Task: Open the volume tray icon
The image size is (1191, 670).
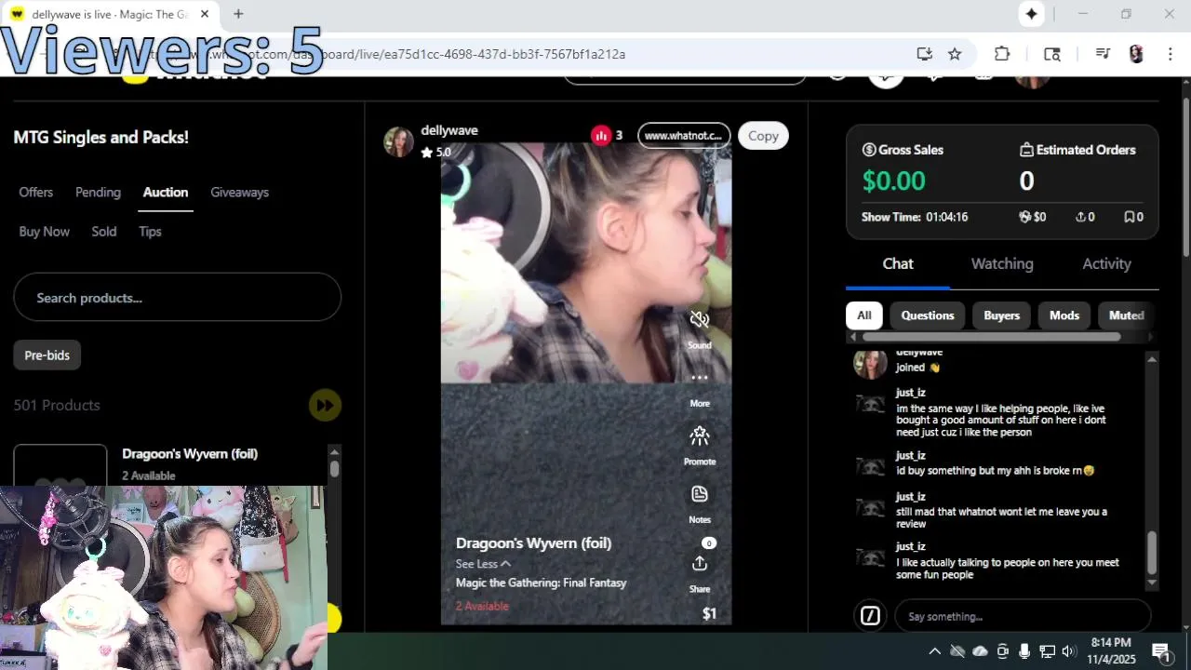Action: click(1069, 651)
